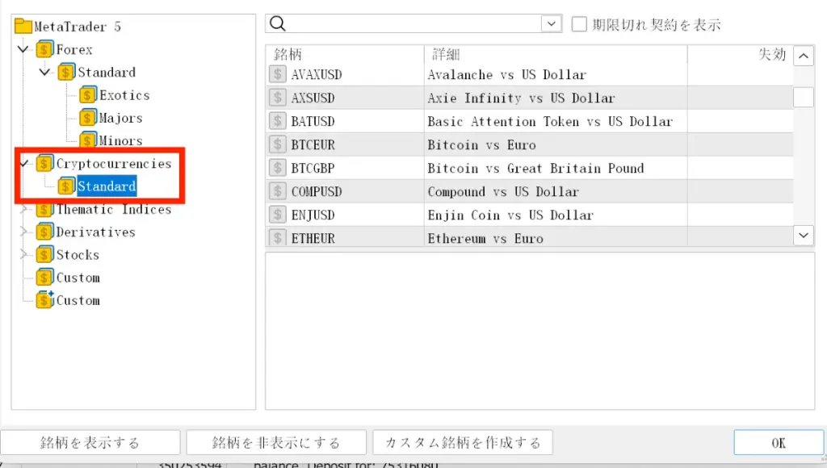Click the dollar icon next to Forex
This screenshot has height=468, width=827.
click(x=44, y=49)
